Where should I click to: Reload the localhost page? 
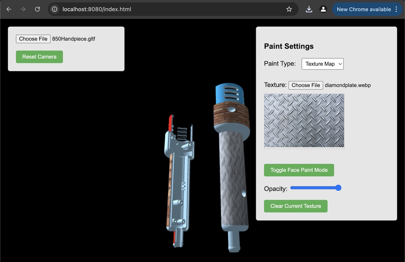point(37,9)
